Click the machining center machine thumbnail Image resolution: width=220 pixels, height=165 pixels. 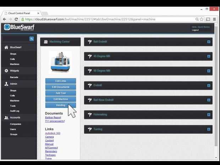(60, 62)
